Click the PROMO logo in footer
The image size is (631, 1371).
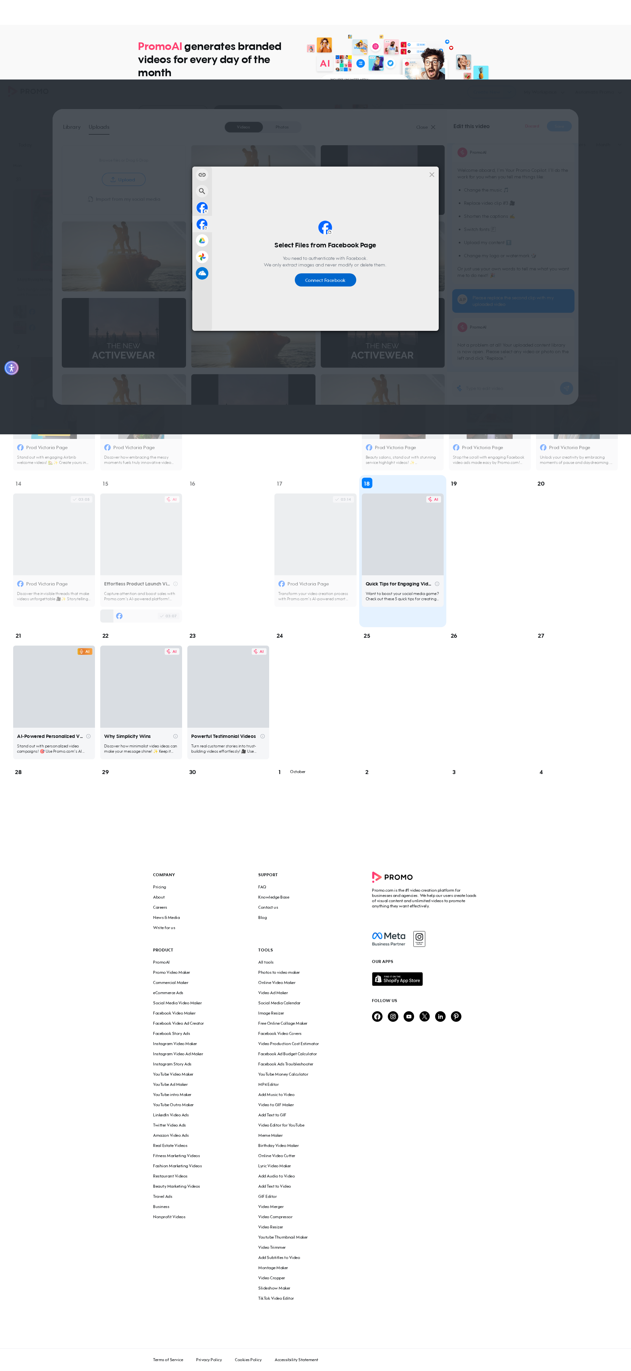pyautogui.click(x=392, y=877)
